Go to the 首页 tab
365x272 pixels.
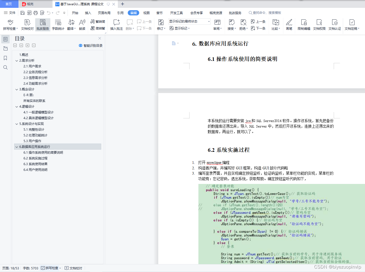9,4
